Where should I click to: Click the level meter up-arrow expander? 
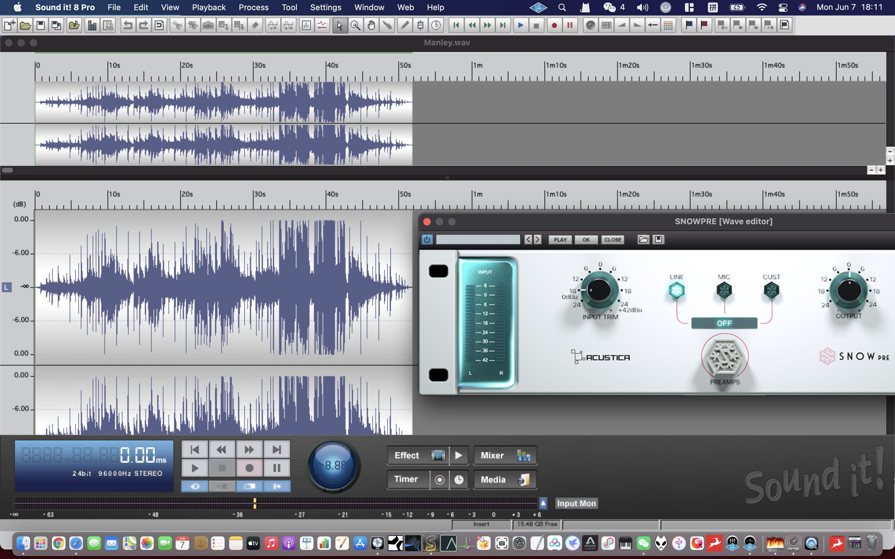(x=543, y=503)
